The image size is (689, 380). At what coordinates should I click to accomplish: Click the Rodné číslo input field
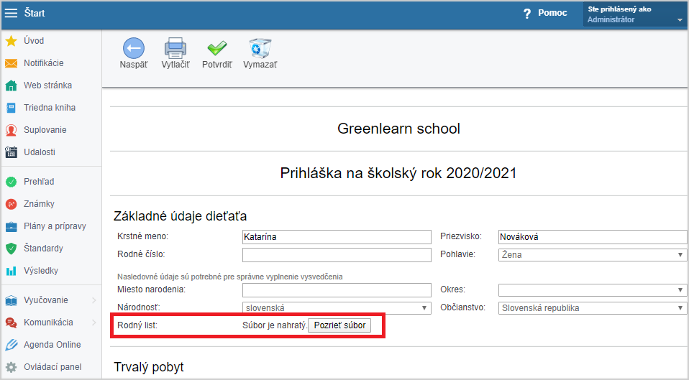pos(337,255)
